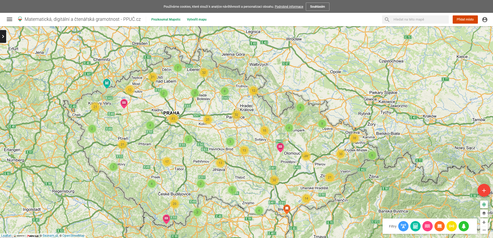Click the orange laptop marker near Břeclav
Viewport: 493px width, 238px height.
coord(287,208)
